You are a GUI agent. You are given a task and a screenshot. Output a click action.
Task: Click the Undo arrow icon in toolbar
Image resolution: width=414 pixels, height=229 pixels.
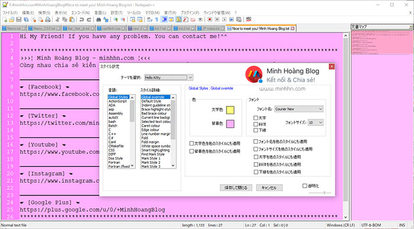click(x=82, y=20)
